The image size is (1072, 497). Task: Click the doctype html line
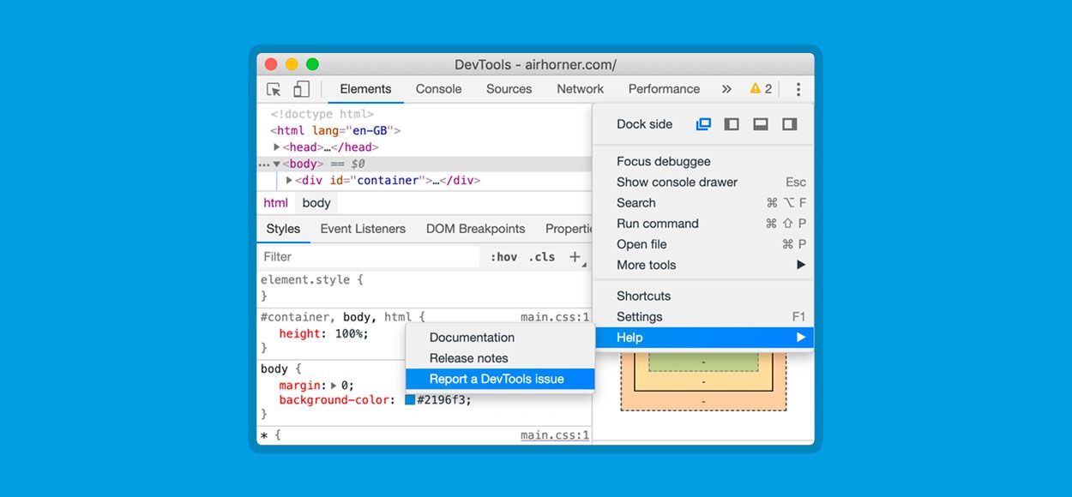(322, 114)
